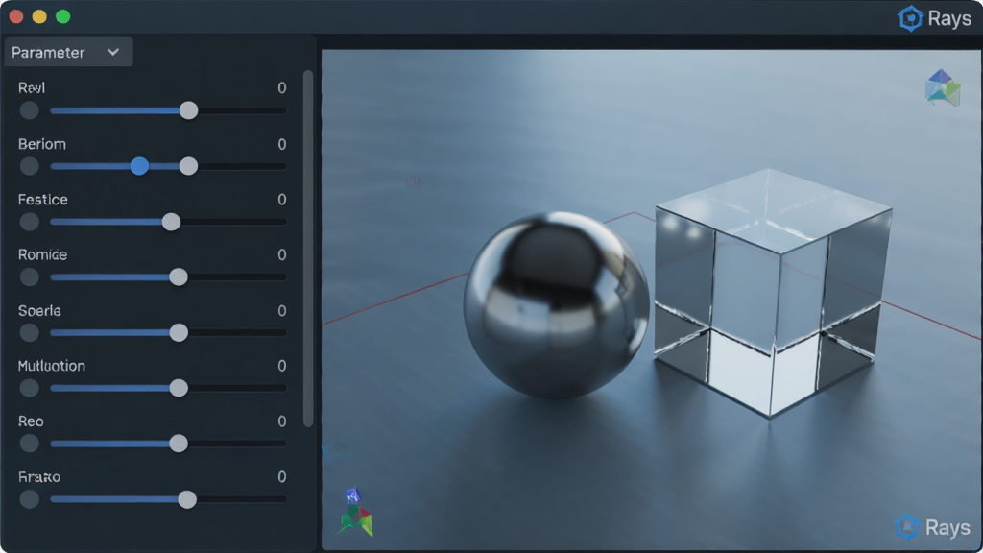
Task: Click the Mutluotion parameter label
Action: (x=52, y=366)
